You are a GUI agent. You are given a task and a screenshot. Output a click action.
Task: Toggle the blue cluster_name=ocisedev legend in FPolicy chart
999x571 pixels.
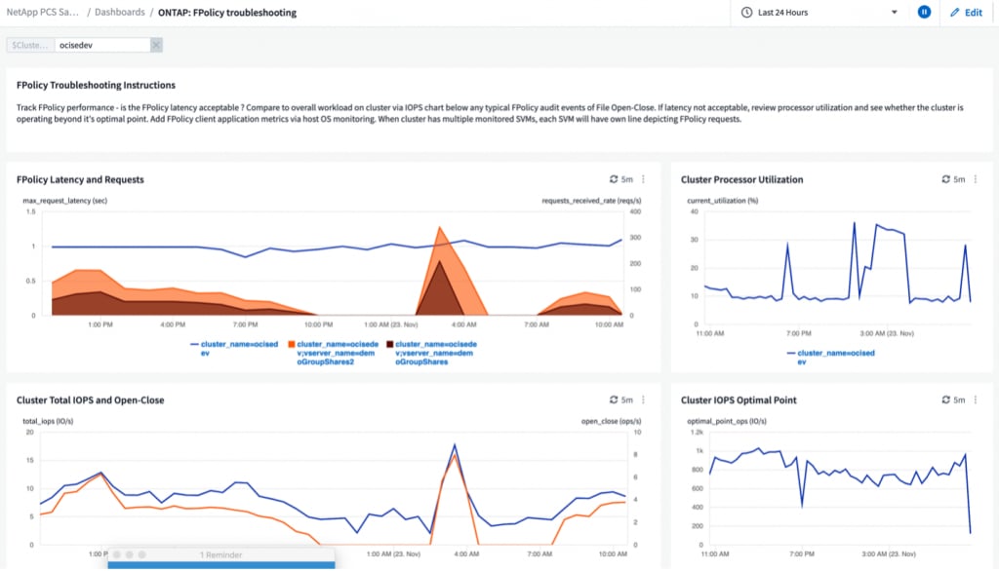click(x=234, y=348)
